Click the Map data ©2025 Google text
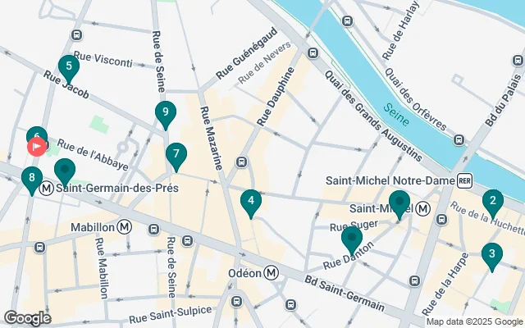 pos(474,322)
